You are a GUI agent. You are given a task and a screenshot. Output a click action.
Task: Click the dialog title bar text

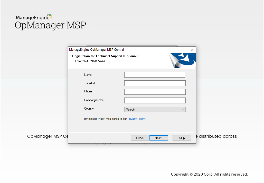pyautogui.click(x=97, y=50)
